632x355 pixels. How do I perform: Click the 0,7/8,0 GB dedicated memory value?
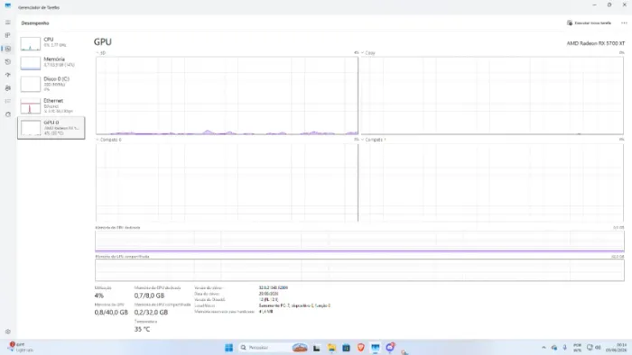point(149,296)
